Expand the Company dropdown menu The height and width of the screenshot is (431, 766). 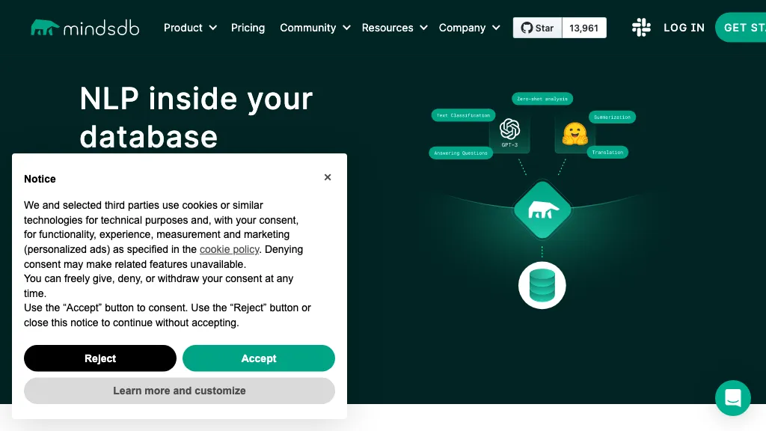(x=469, y=28)
